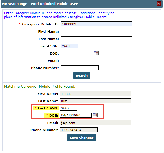Image resolution: width=164 pixels, height=153 pixels.
Task: Edit the highlighted Last 4 SSN field
Action: [x=68, y=108]
